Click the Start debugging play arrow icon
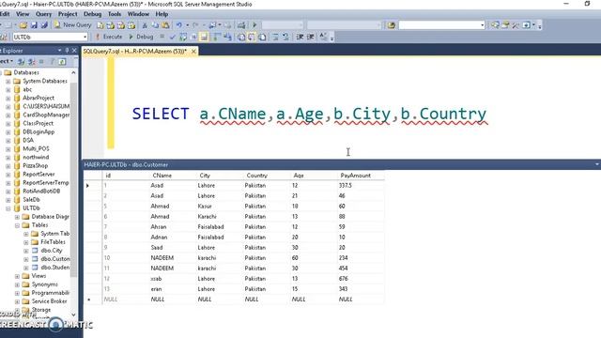The height and width of the screenshot is (338, 601). coord(254,25)
